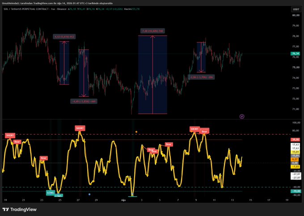304x216 pixels.
Task: Click date 21 on the time axis
Action: click(23, 200)
